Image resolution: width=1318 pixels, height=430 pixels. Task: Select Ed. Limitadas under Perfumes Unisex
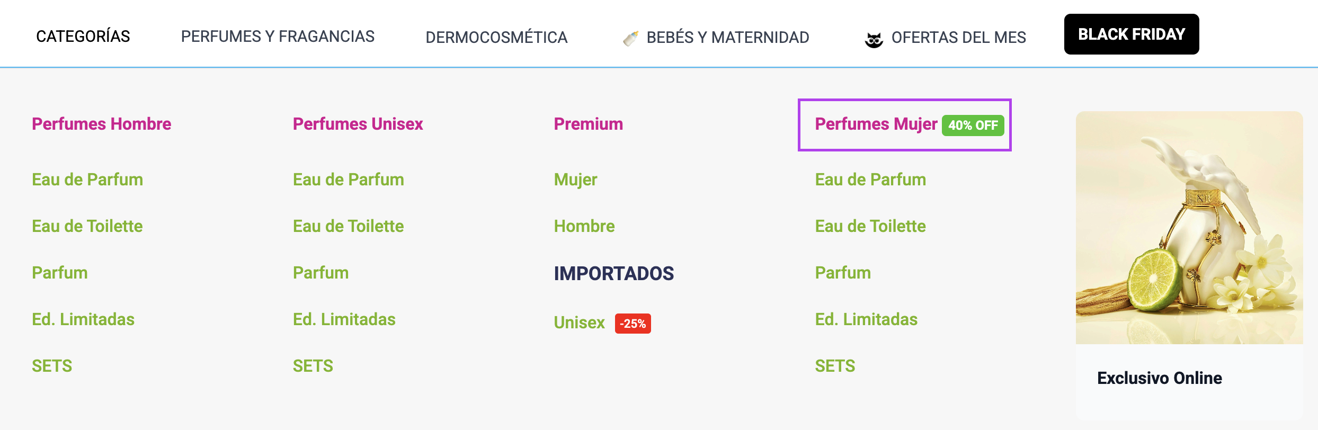coord(344,319)
